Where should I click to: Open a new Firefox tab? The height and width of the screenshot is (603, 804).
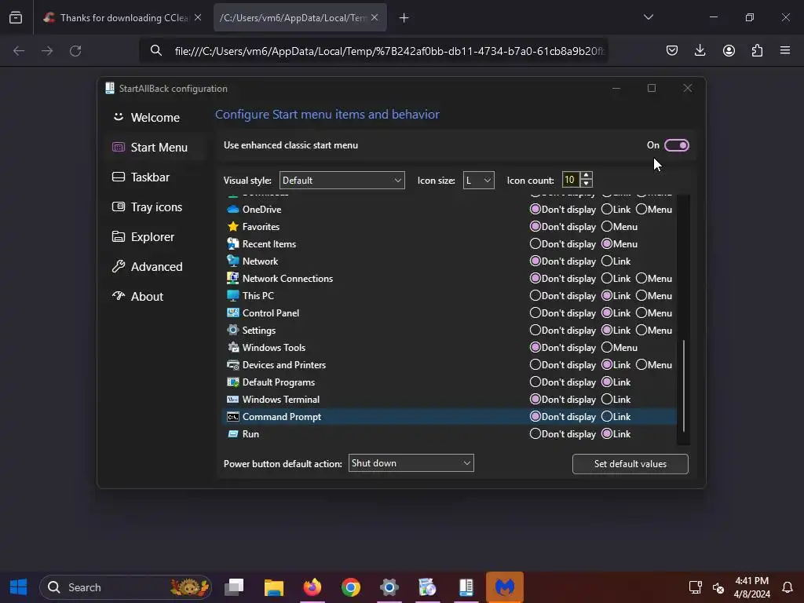tap(404, 18)
